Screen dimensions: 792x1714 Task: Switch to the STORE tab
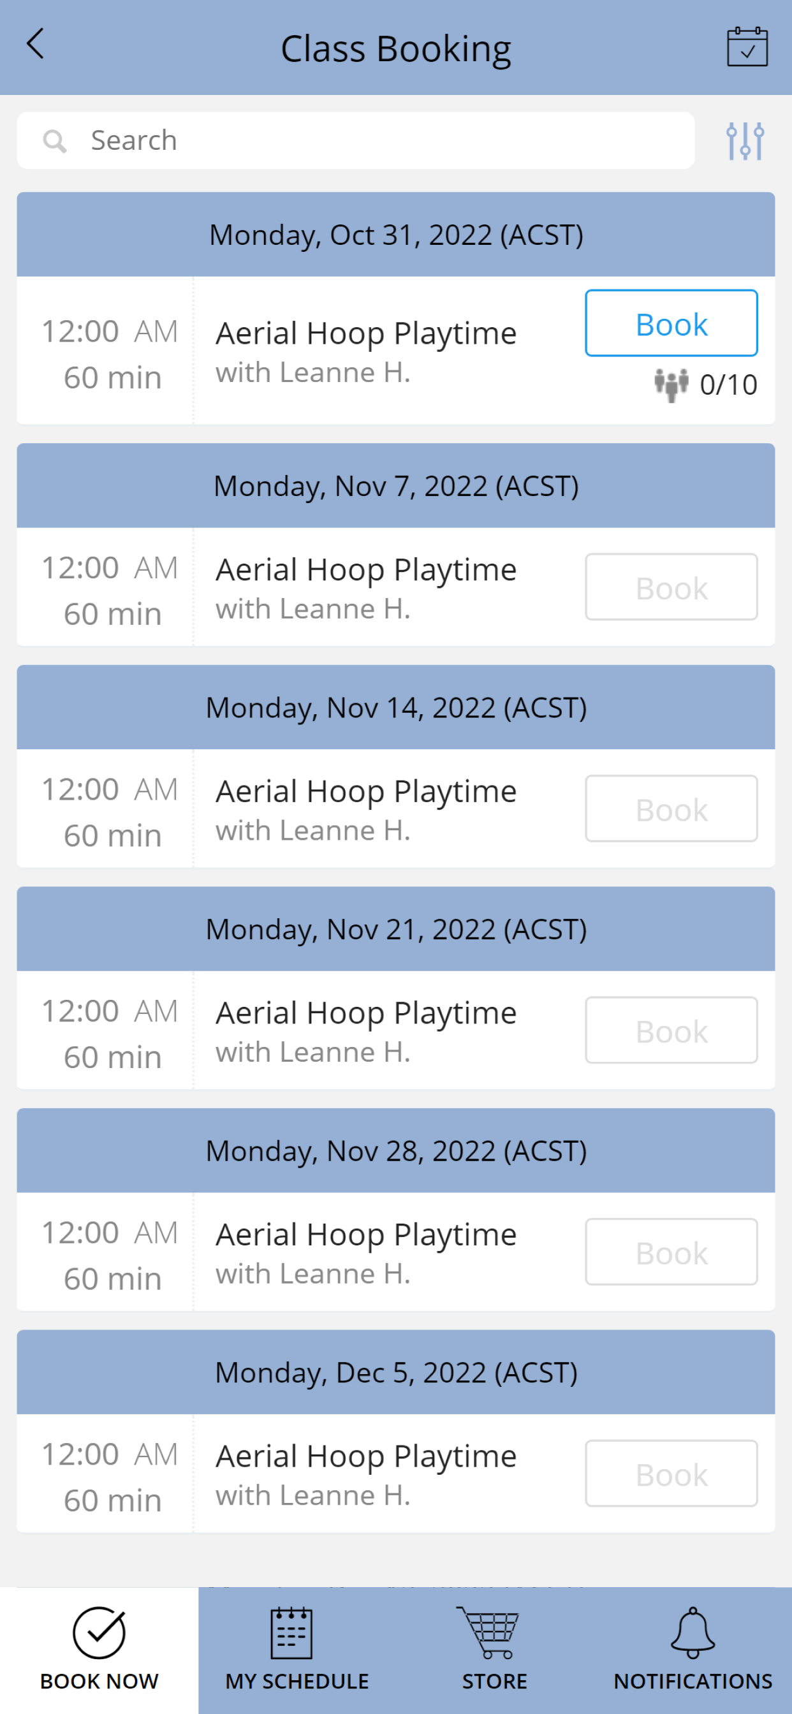494,1651
